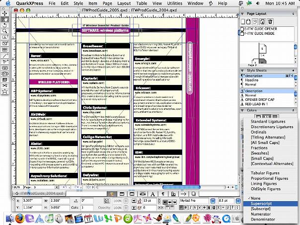Click the Colors palette background color button
Viewport: 300px width, 225px height.
click(275, 117)
